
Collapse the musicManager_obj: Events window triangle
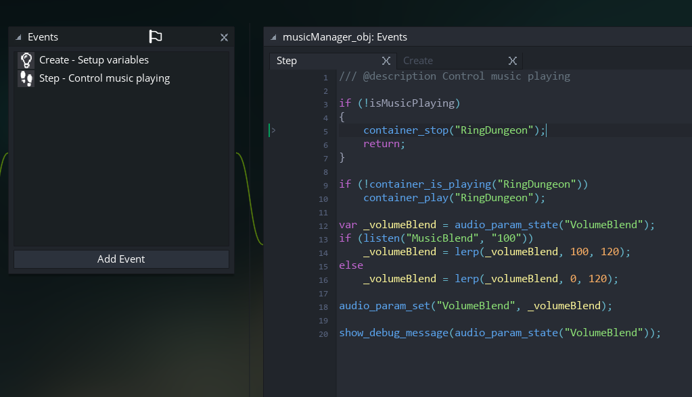pos(274,37)
